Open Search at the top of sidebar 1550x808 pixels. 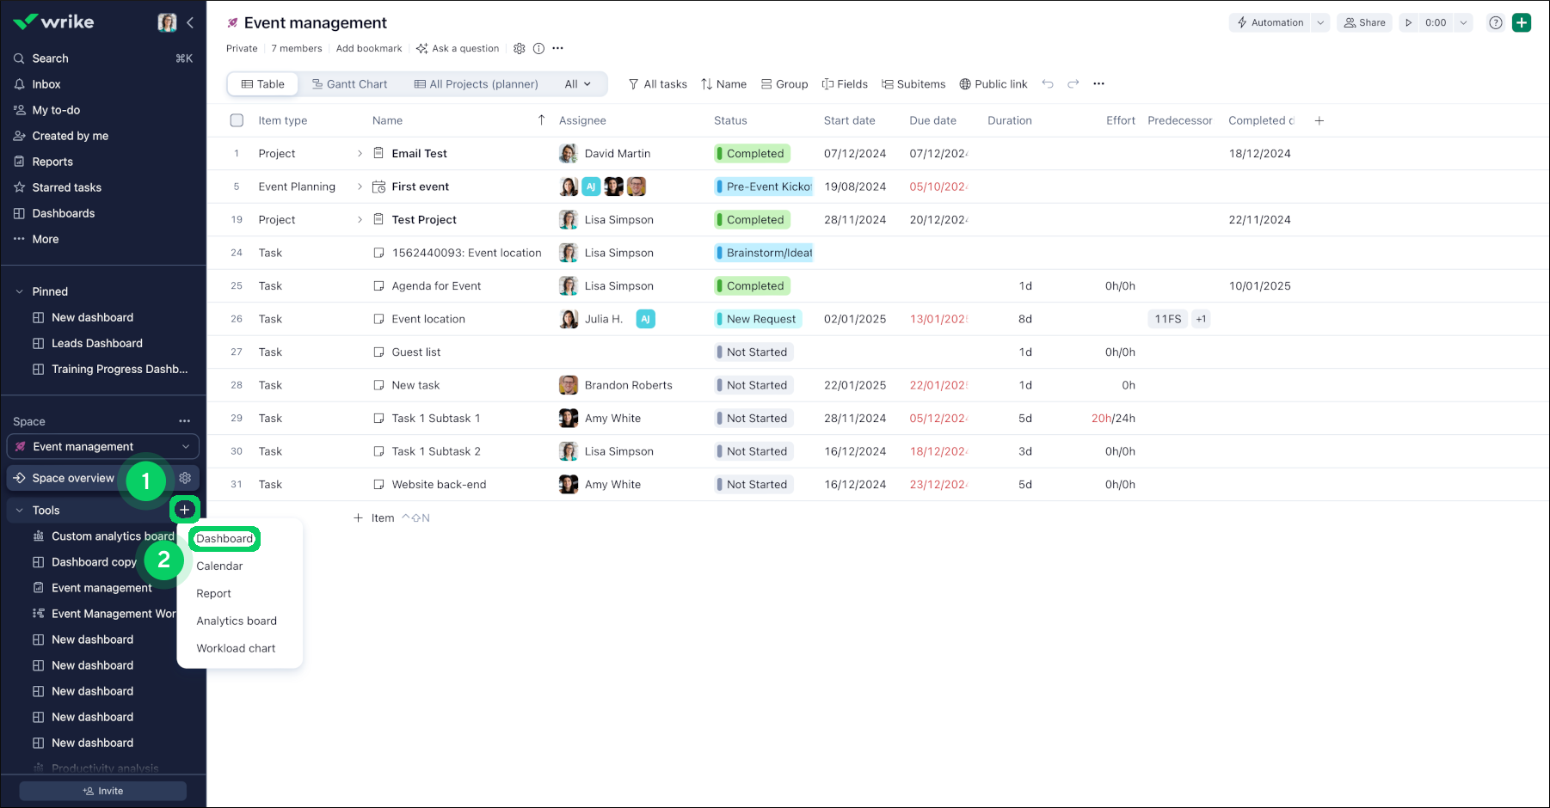click(x=50, y=58)
